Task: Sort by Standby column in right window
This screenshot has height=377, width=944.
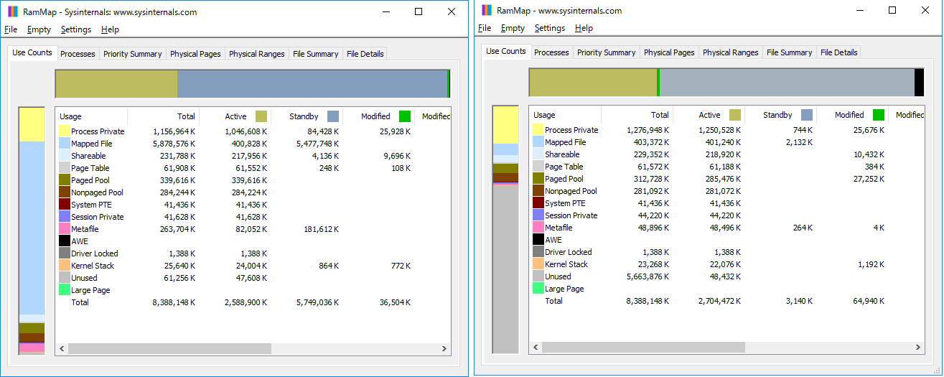Action: click(x=780, y=115)
